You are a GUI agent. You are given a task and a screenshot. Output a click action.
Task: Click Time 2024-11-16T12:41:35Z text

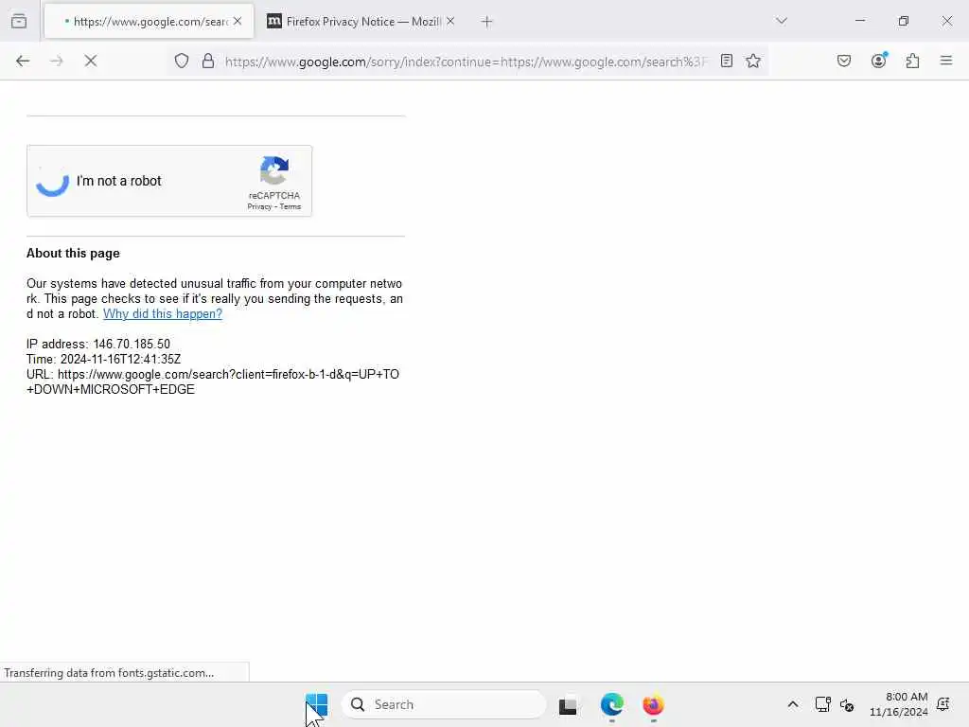pyautogui.click(x=104, y=359)
